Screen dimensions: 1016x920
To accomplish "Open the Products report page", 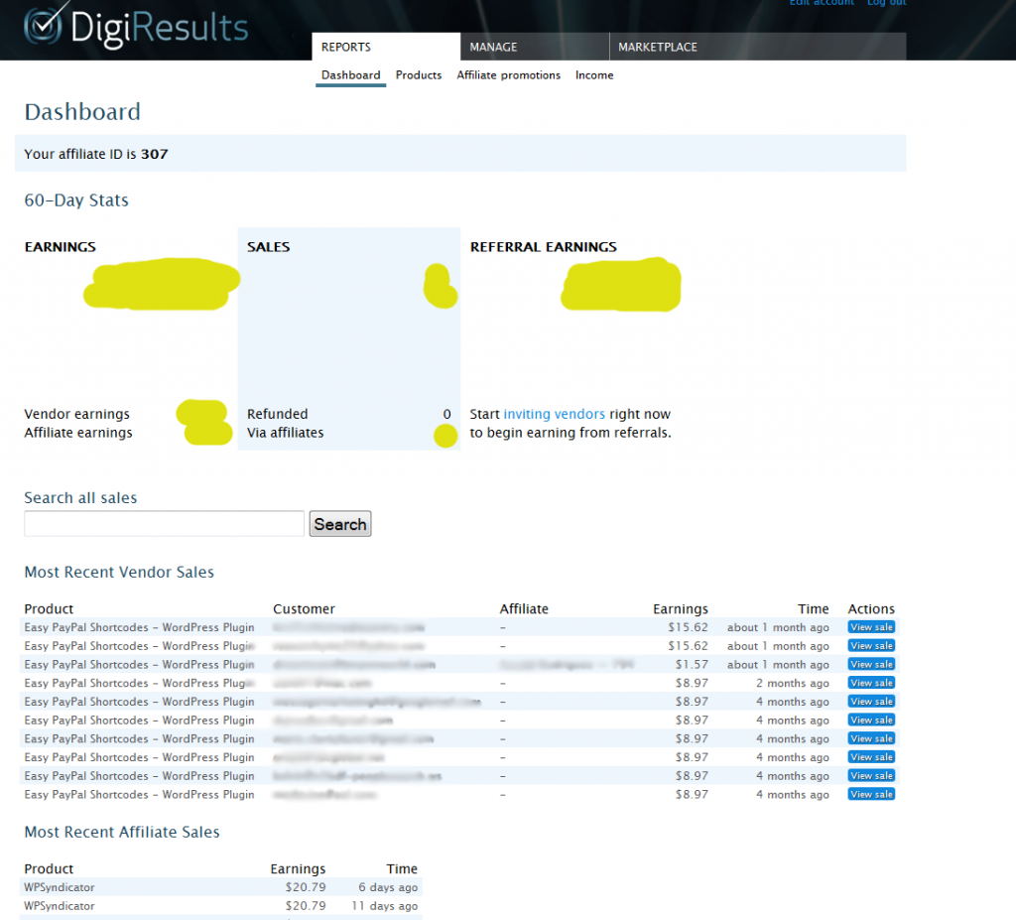I will (x=419, y=75).
